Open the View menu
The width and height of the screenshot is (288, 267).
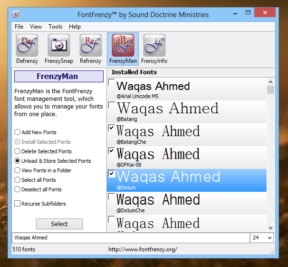[x=36, y=27]
